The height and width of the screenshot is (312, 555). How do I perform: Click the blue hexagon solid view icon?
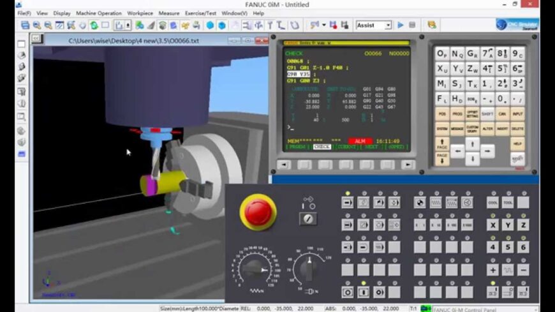click(210, 25)
